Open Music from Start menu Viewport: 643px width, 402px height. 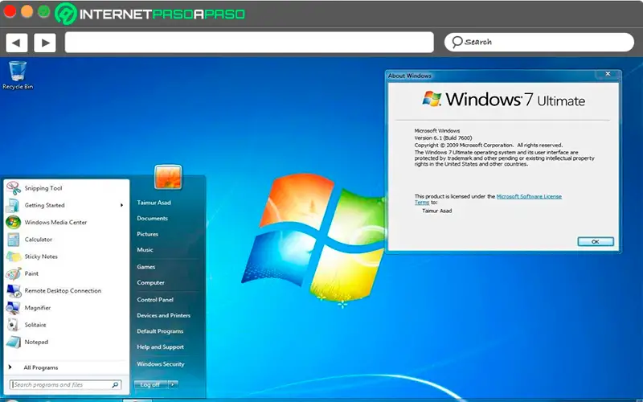point(145,249)
